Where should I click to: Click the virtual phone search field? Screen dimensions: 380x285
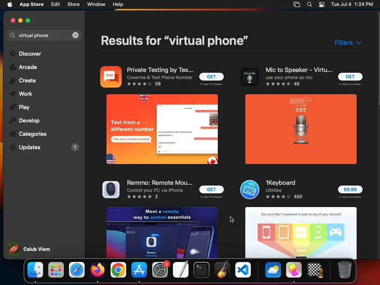[x=44, y=35]
